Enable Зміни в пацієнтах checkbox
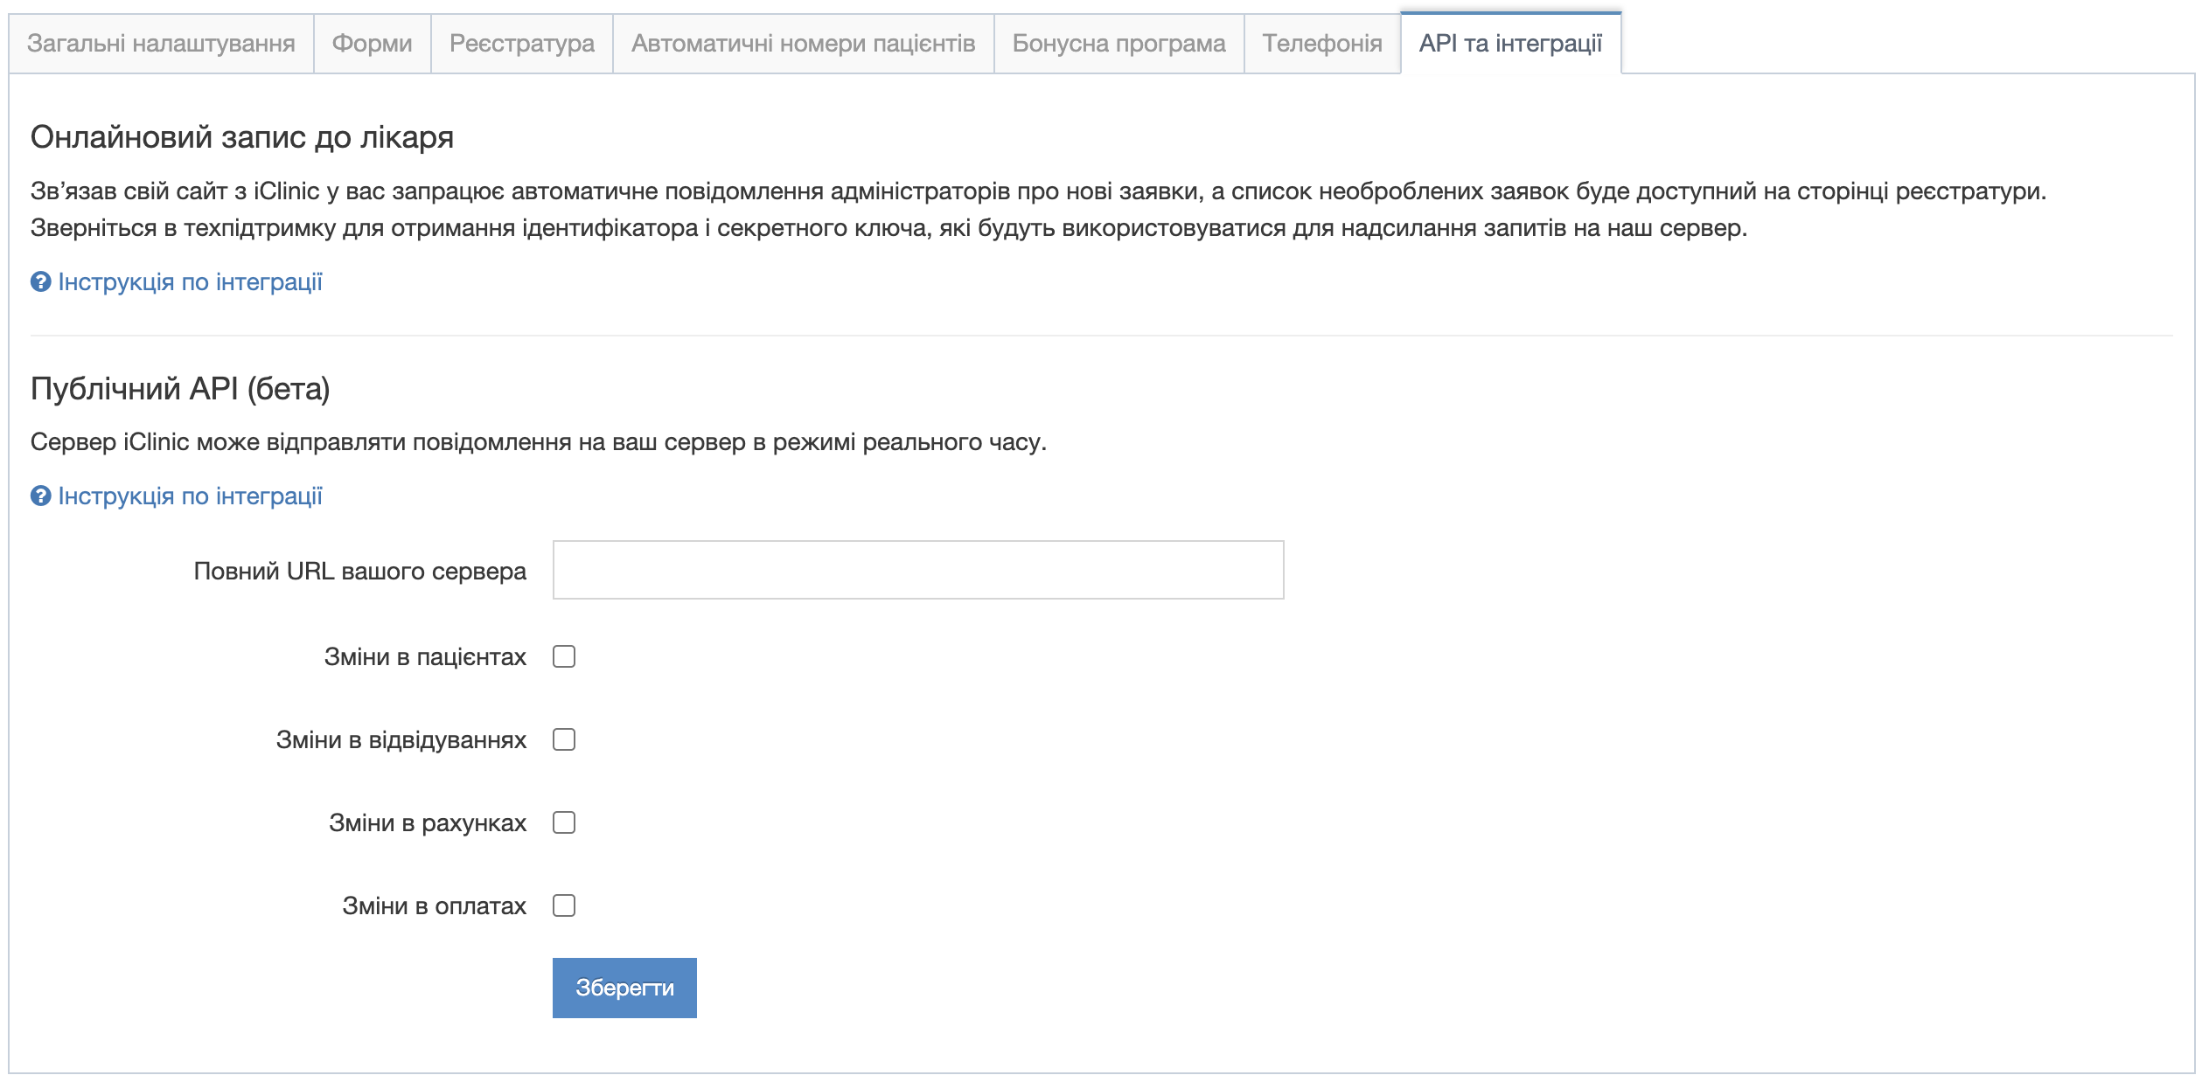Image resolution: width=2202 pixels, height=1082 pixels. coord(564,656)
